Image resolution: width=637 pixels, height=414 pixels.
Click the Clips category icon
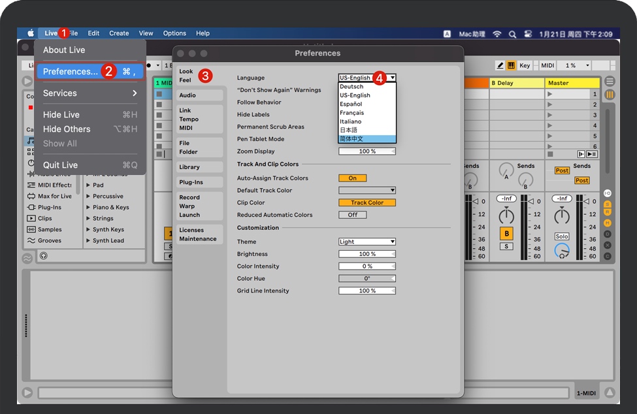coord(31,218)
